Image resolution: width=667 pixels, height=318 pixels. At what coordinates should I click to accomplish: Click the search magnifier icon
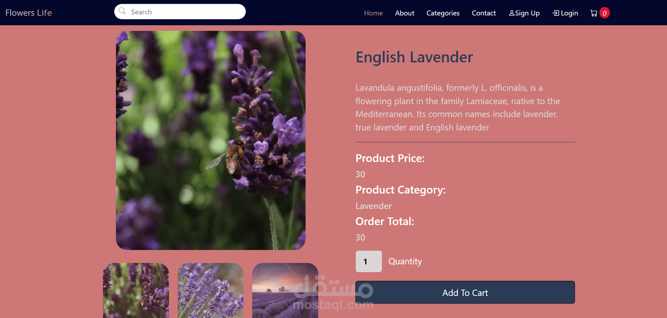pyautogui.click(x=122, y=11)
